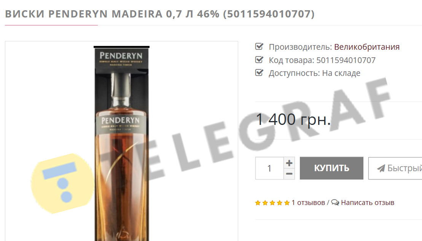The image size is (422, 241).
Task: Click the quantity input field
Action: 269,168
